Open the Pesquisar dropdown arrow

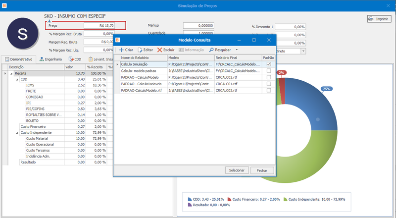(237, 50)
